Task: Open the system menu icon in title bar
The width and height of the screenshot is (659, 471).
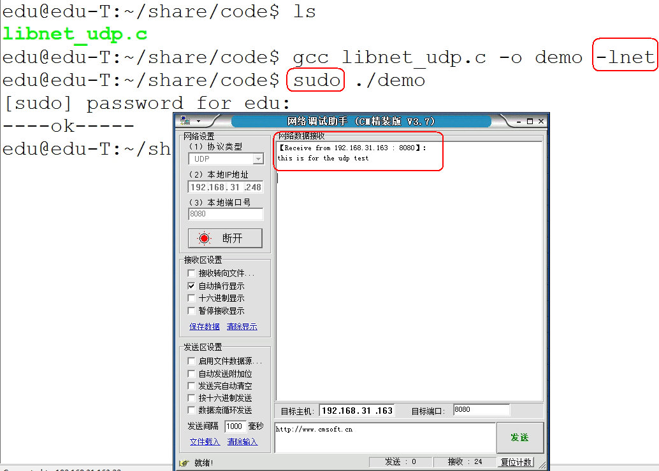Action: [x=185, y=121]
